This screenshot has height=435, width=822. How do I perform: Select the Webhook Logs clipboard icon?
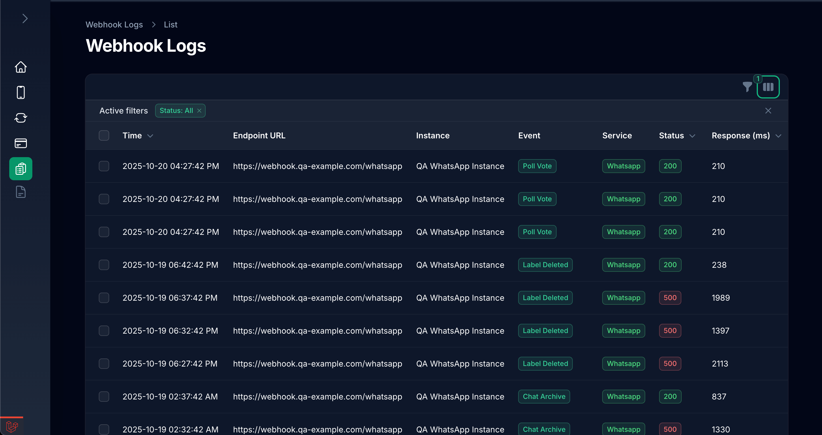tap(21, 168)
